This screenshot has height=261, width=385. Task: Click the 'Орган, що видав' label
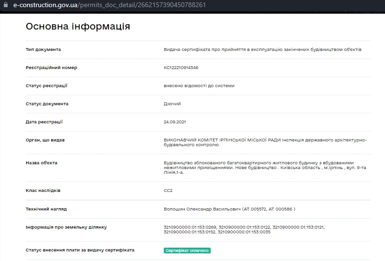pyautogui.click(x=45, y=140)
